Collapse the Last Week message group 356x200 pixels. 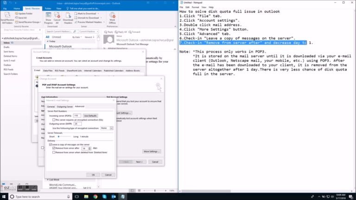click(48, 180)
